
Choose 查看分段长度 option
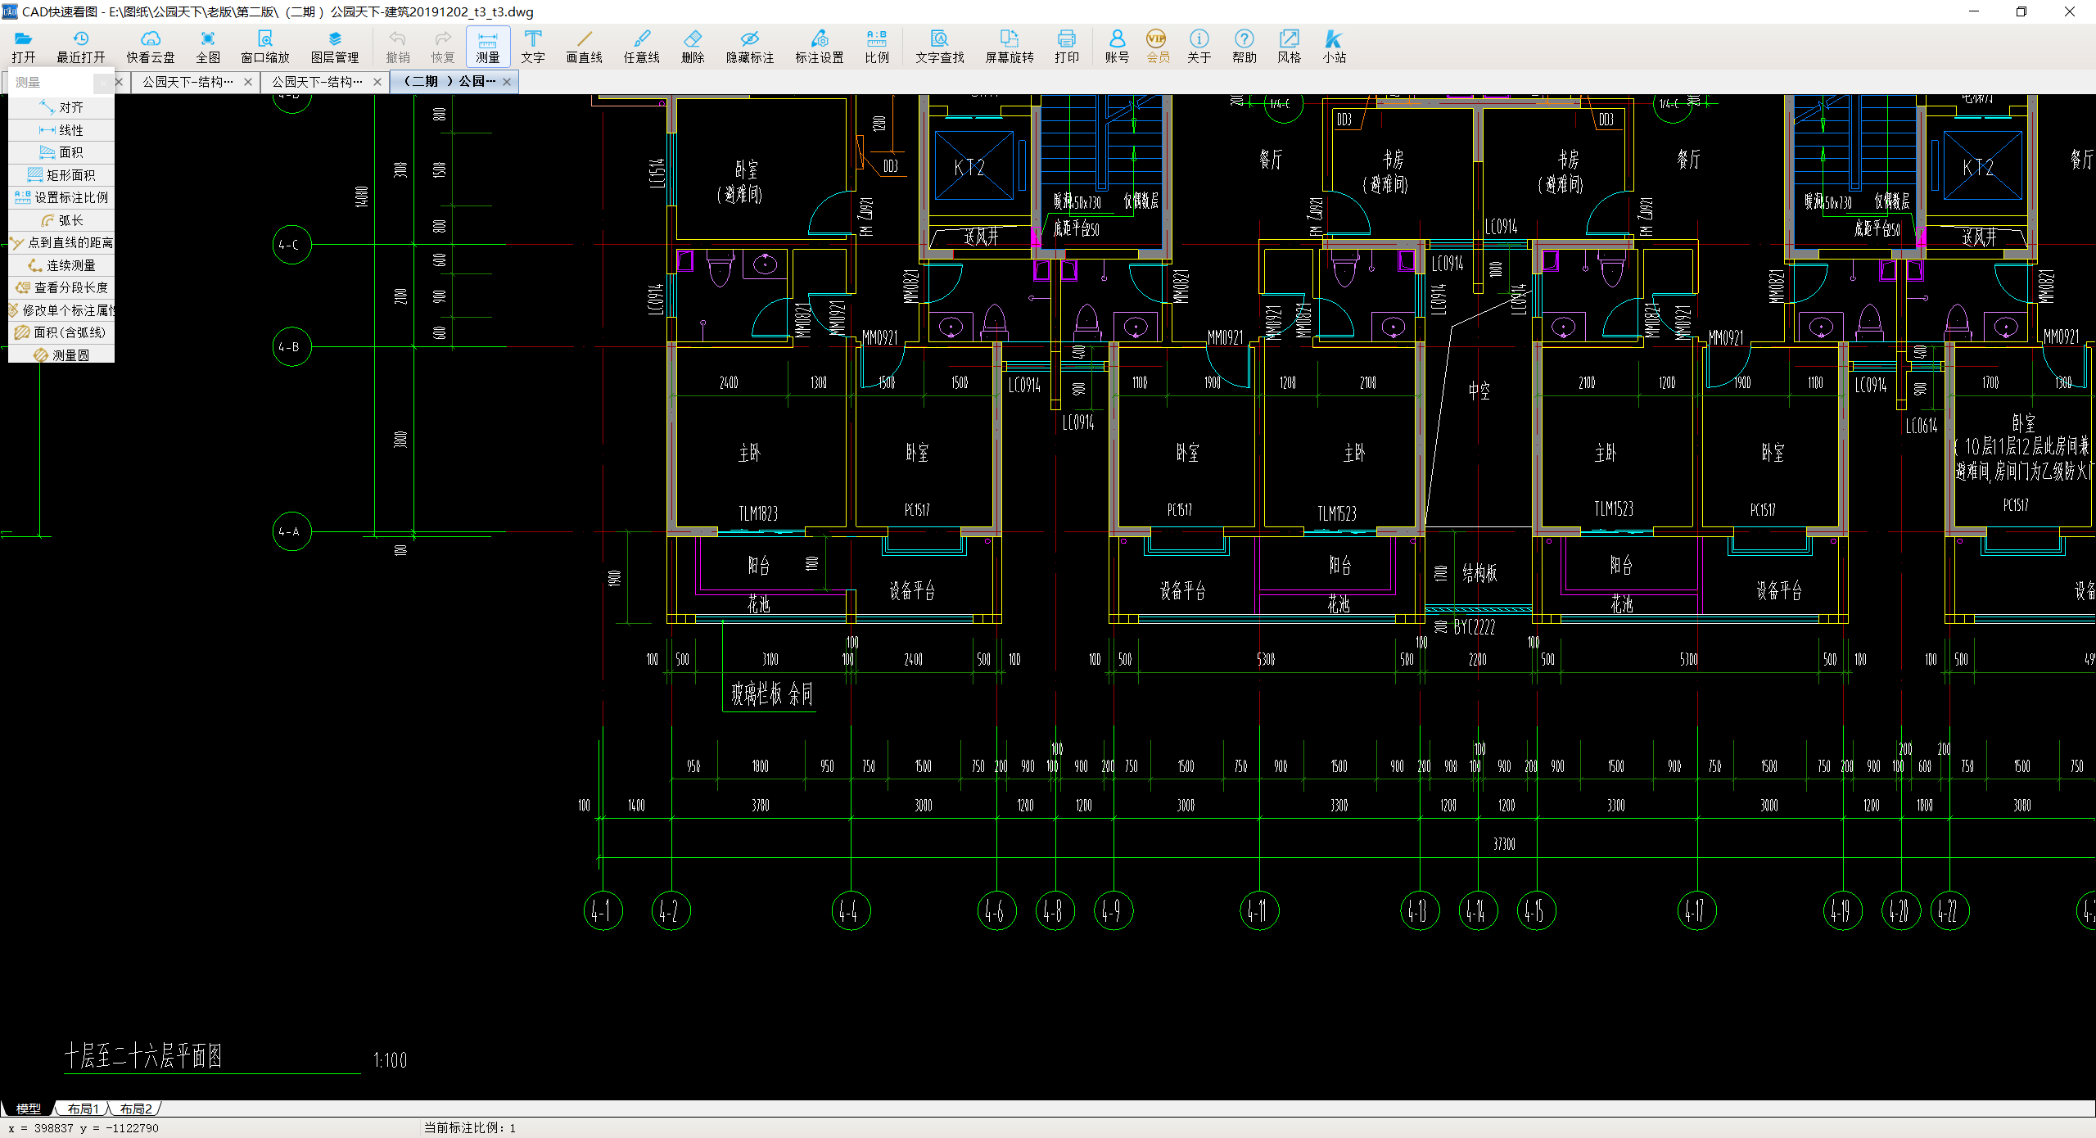61,287
